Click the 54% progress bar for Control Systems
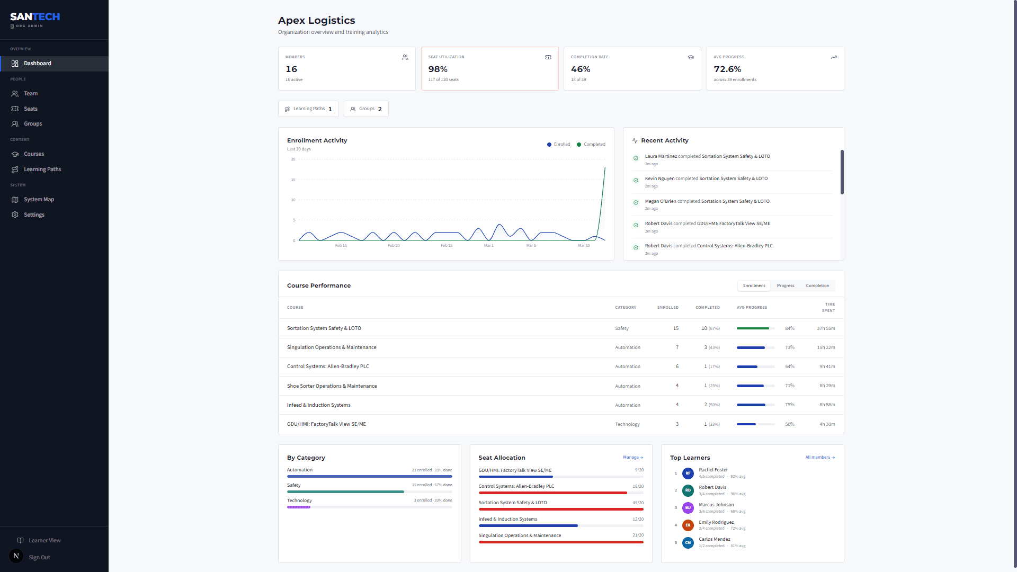 [756, 367]
